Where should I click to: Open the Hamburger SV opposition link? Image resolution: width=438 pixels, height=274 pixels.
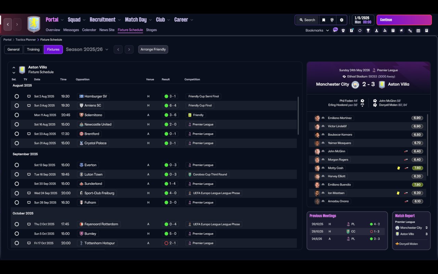(93, 97)
